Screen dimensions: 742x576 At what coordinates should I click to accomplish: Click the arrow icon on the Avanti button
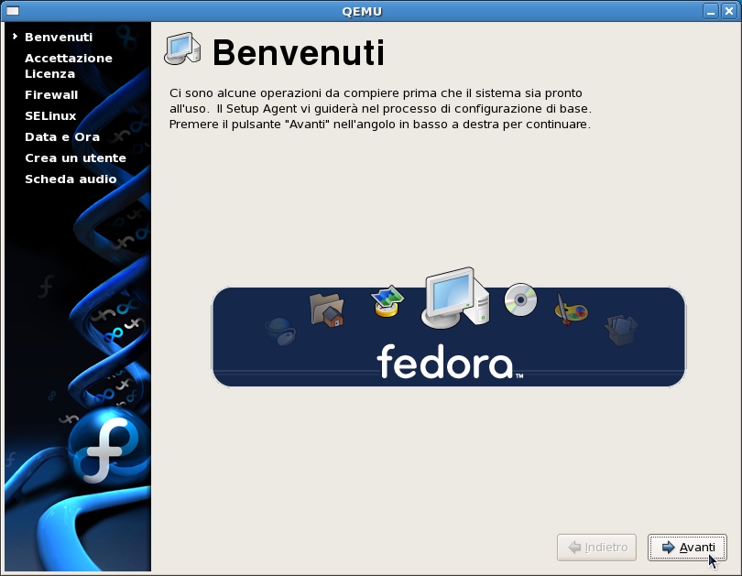(668, 548)
